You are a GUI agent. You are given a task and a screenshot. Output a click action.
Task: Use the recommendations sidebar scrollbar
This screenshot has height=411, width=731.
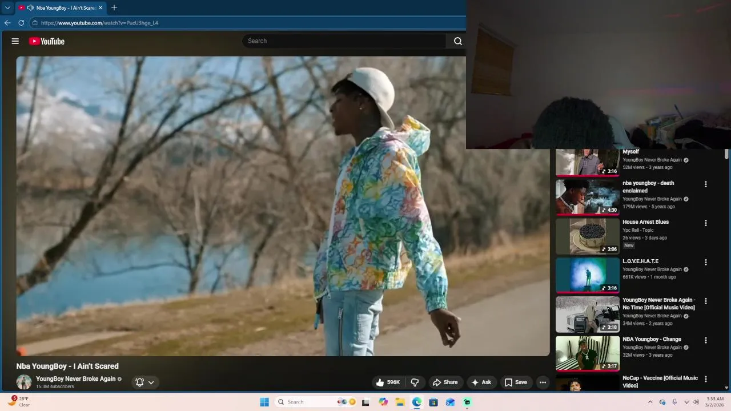coord(726,154)
